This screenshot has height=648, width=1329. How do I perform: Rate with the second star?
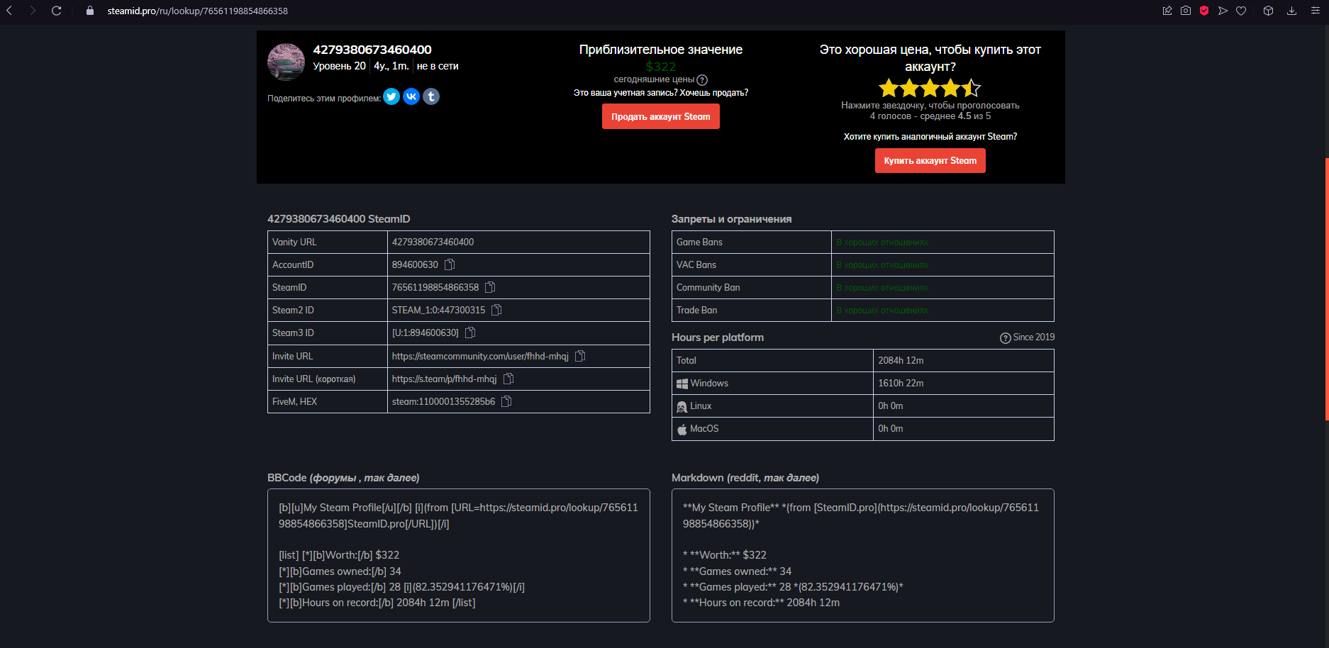click(x=909, y=88)
